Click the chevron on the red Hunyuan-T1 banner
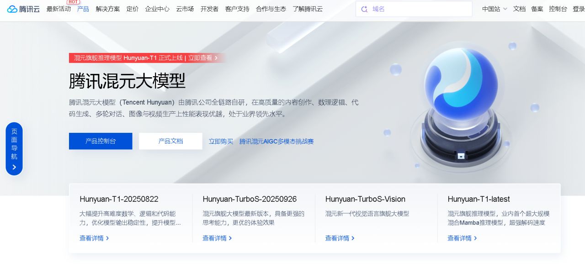Viewport: 585px width, 268px height. click(x=216, y=58)
